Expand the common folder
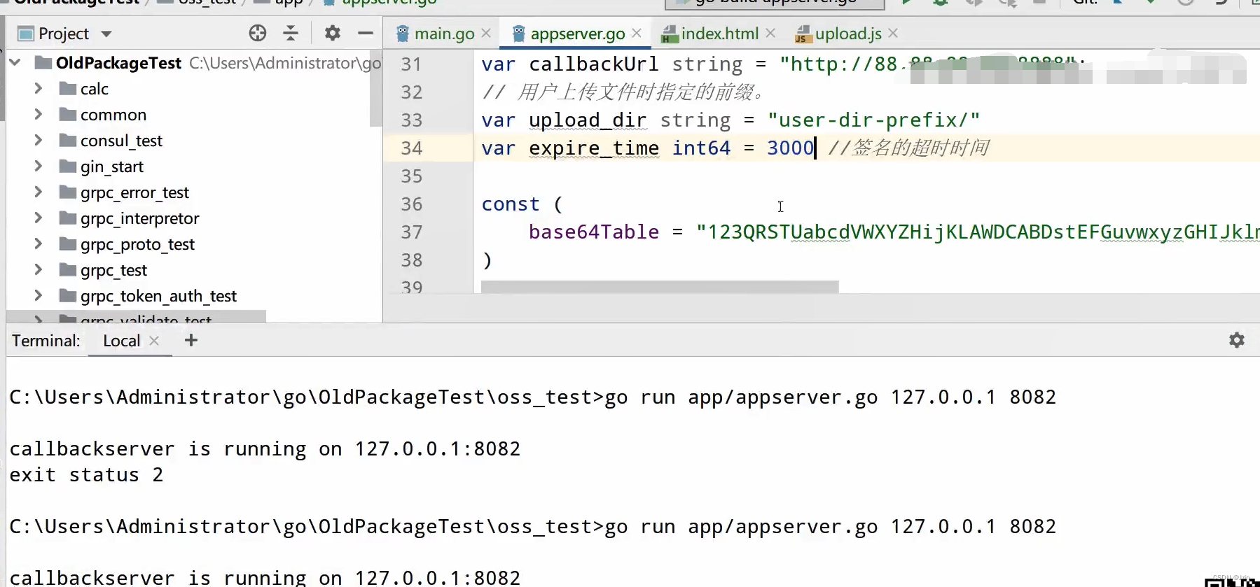This screenshot has width=1260, height=587. pos(39,114)
